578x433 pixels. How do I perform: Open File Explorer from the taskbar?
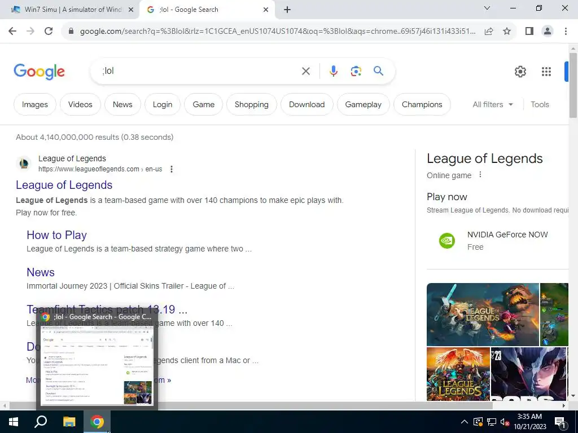pyautogui.click(x=69, y=422)
